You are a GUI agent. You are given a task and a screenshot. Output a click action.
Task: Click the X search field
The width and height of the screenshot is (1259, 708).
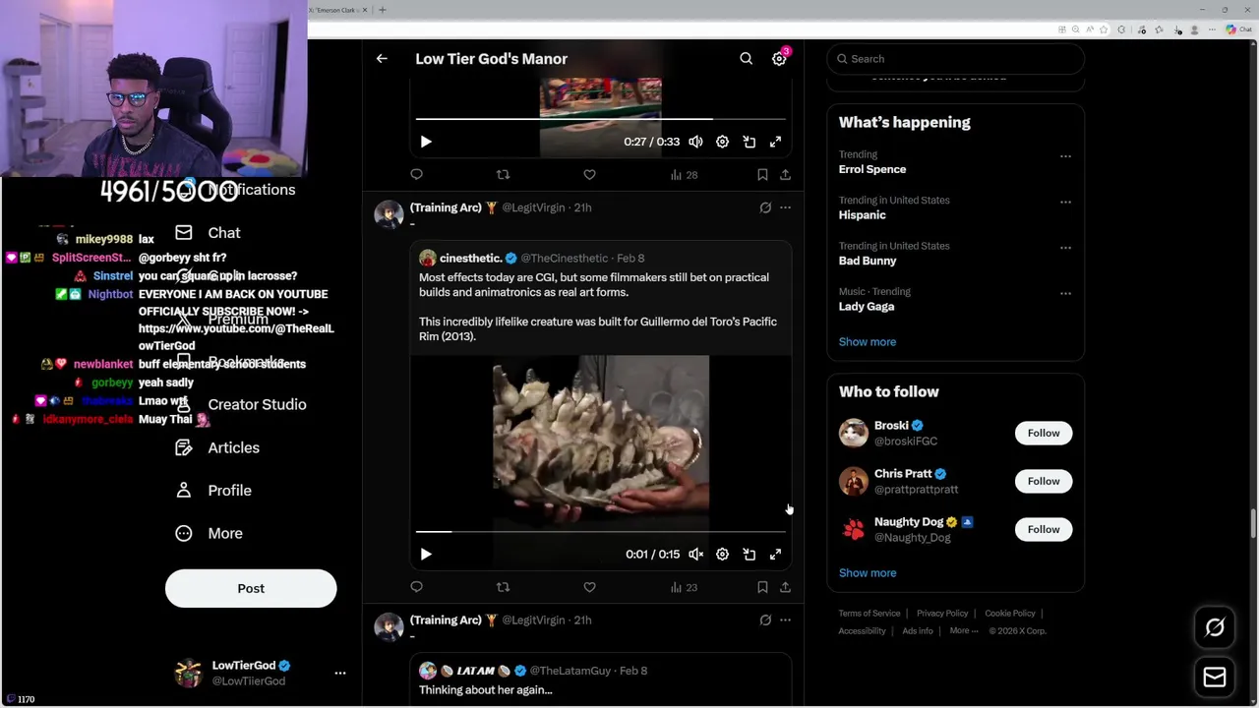click(955, 59)
